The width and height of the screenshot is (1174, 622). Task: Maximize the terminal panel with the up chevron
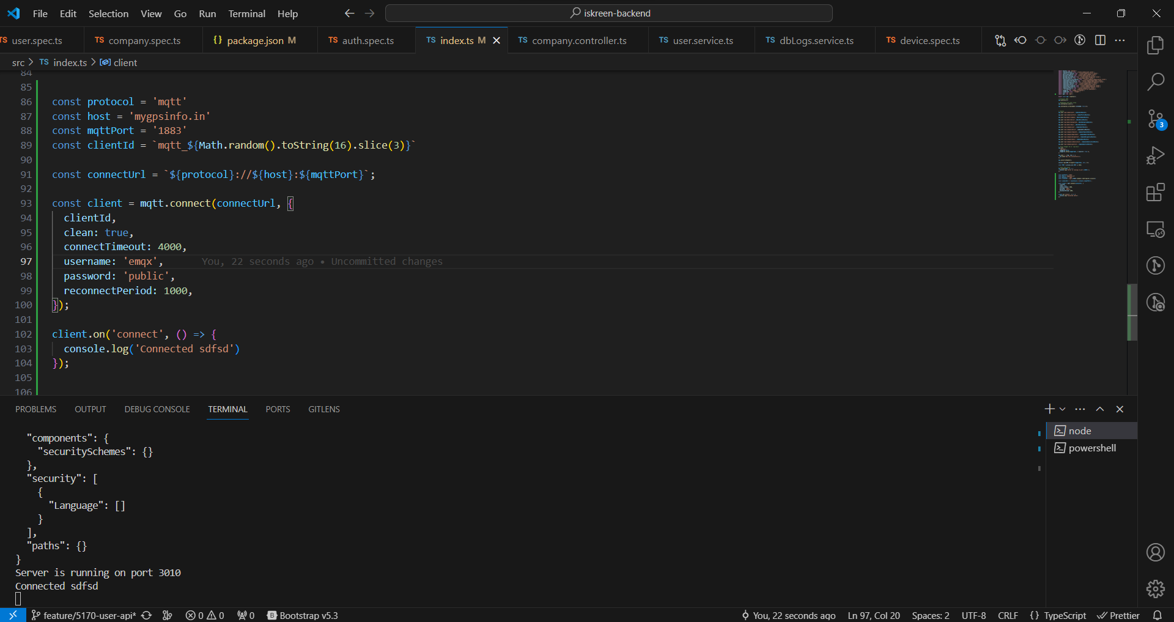(1100, 409)
